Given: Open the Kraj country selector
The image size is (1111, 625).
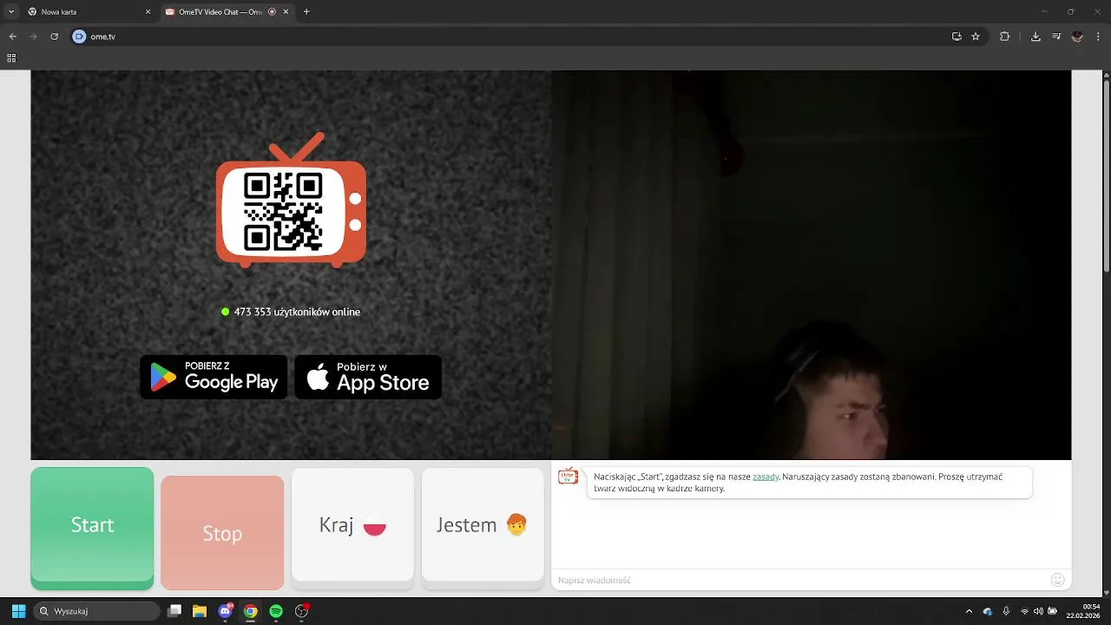Looking at the screenshot, I should coord(352,525).
